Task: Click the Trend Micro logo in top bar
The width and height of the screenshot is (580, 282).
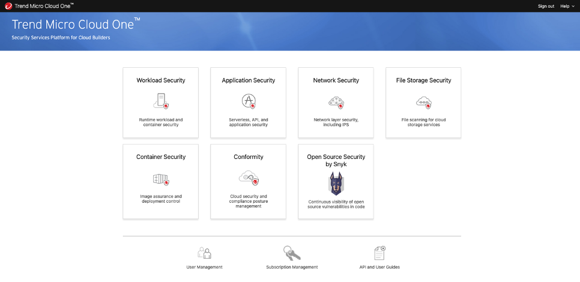Action: click(8, 6)
